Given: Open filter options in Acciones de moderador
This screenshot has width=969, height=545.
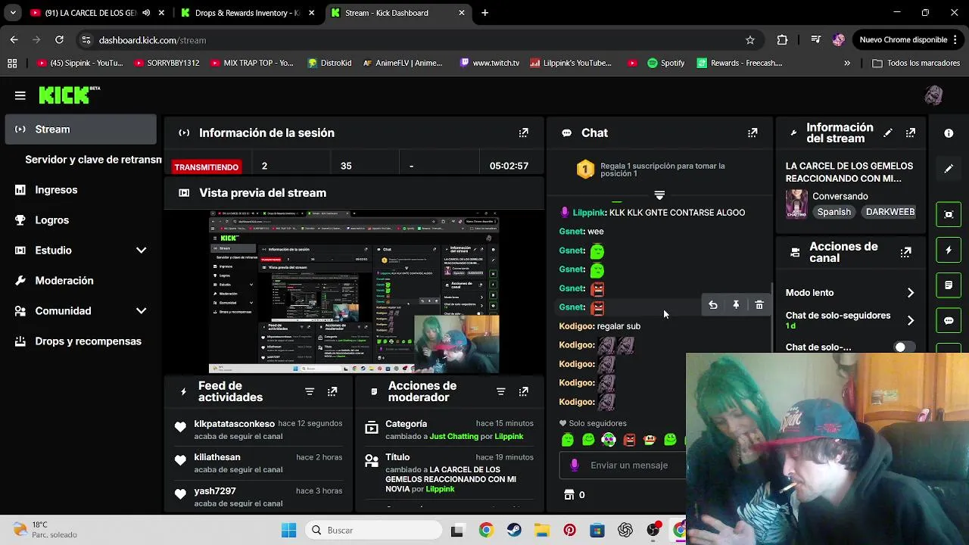Looking at the screenshot, I should tap(500, 391).
